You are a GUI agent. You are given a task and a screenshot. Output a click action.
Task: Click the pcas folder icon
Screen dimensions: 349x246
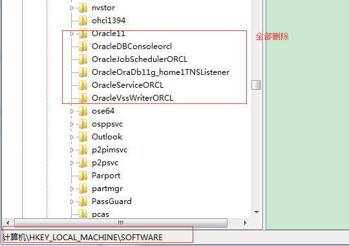tap(83, 214)
